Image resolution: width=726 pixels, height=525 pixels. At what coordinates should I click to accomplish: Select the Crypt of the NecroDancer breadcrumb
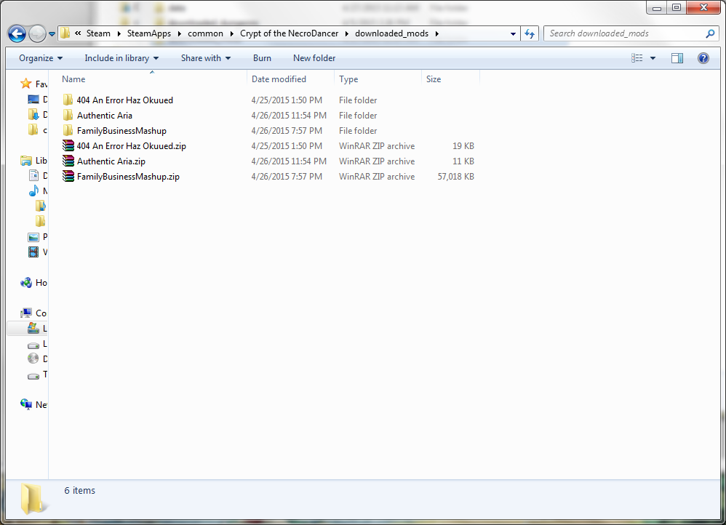pos(289,33)
